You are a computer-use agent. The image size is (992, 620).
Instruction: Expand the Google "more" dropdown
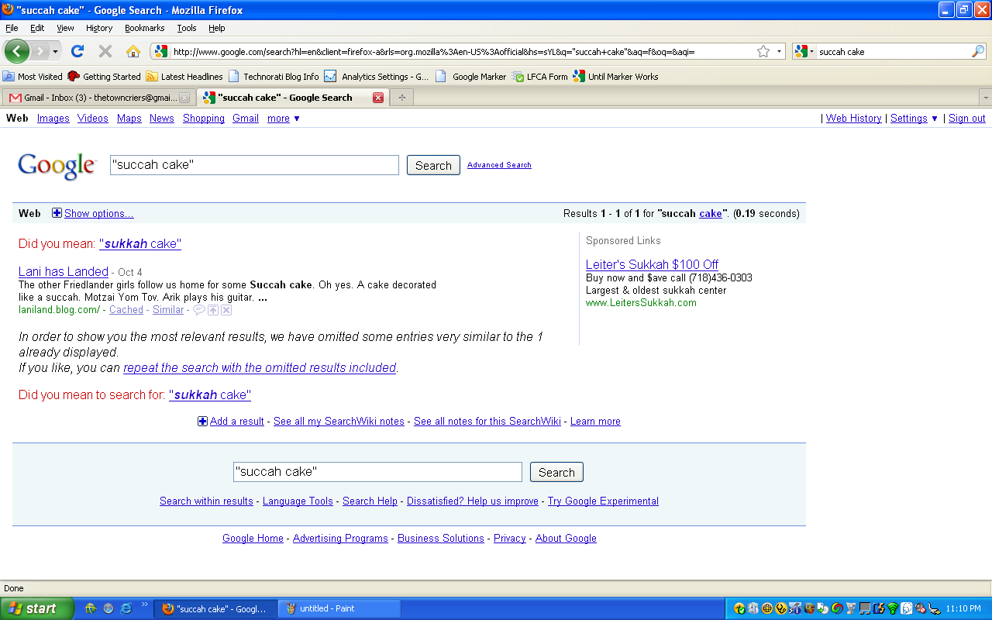[284, 119]
